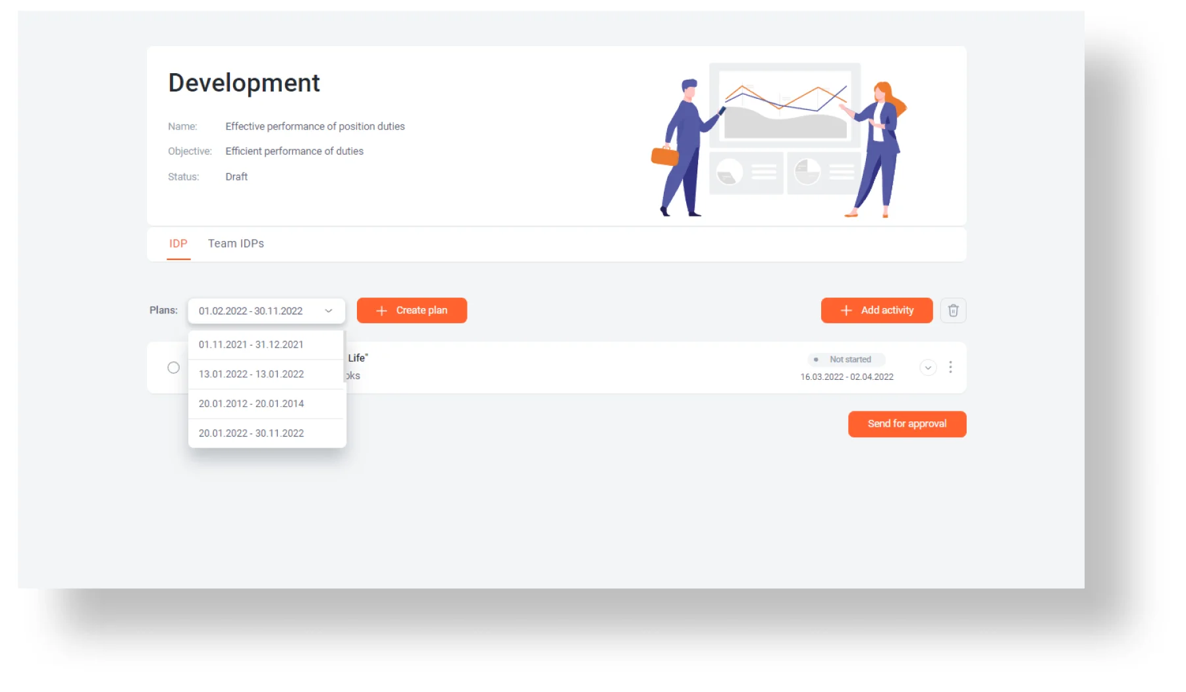Image resolution: width=1186 pixels, height=692 pixels.
Task: Click the name Effective performance of position duties
Action: (315, 126)
